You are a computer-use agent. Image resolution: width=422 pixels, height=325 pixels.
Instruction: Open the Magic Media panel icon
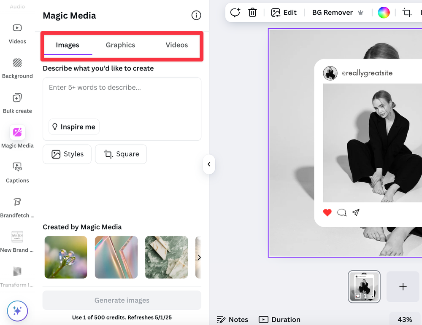(17, 133)
